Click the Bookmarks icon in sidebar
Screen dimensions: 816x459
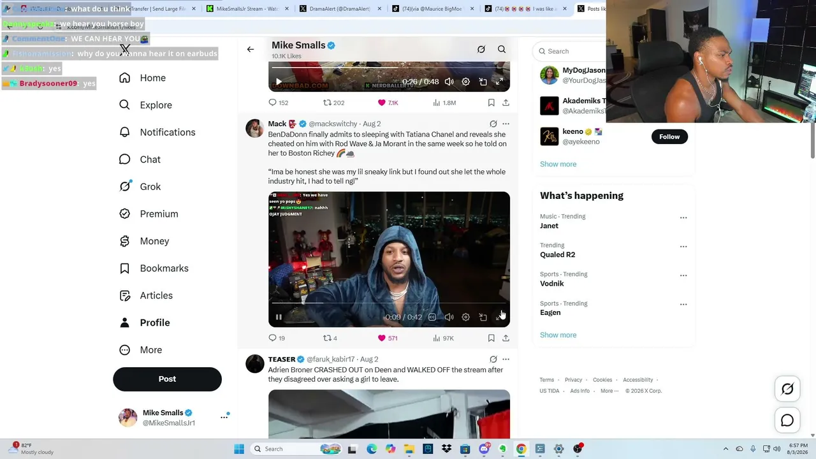click(125, 268)
